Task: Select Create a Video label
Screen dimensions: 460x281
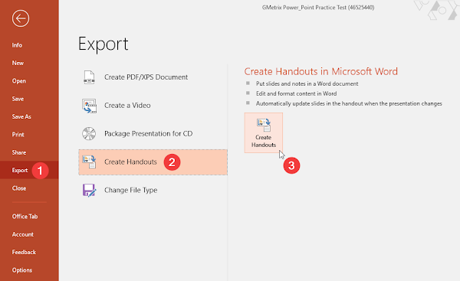Action: (x=127, y=105)
